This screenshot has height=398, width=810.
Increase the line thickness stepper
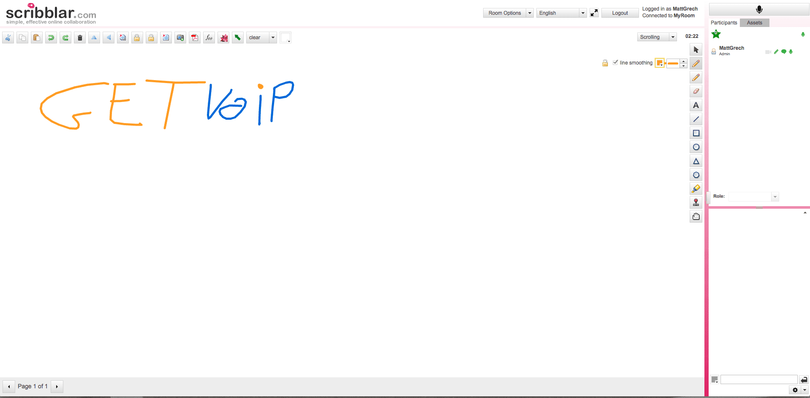(x=684, y=61)
